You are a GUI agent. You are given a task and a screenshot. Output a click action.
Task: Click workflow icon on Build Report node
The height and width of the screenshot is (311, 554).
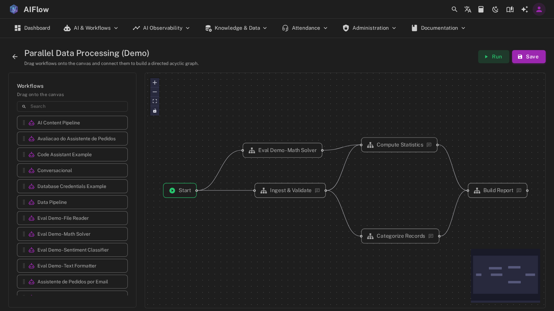tap(477, 190)
